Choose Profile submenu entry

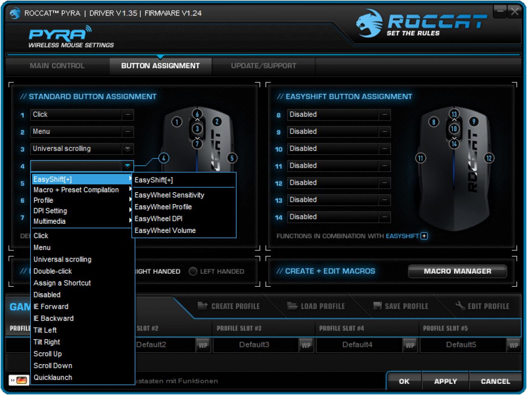82,200
